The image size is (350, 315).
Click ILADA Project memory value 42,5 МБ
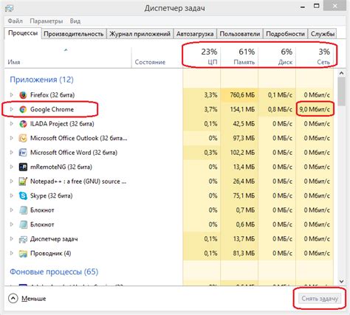click(244, 124)
